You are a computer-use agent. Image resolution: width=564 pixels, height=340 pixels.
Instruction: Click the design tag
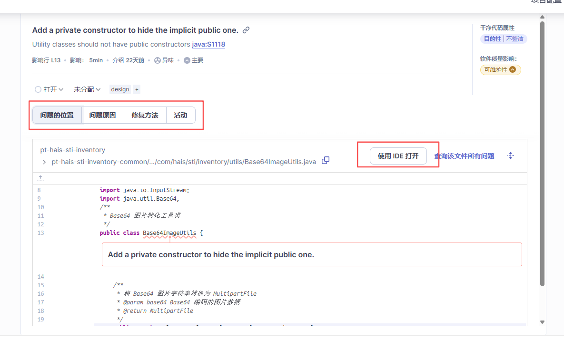pos(120,89)
